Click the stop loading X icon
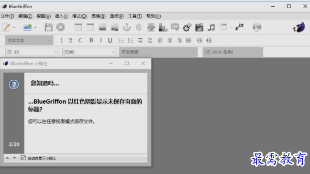 60,27
